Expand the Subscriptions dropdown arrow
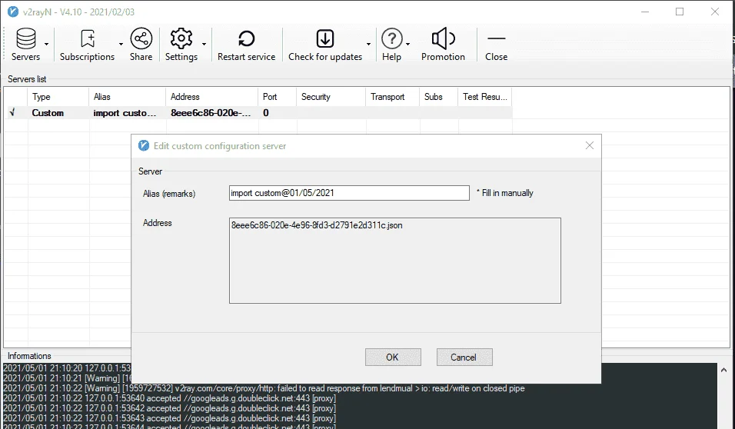The image size is (735, 429). tap(121, 44)
